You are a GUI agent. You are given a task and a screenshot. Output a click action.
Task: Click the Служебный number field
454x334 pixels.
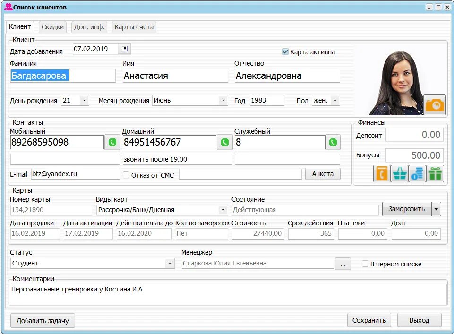coord(280,142)
